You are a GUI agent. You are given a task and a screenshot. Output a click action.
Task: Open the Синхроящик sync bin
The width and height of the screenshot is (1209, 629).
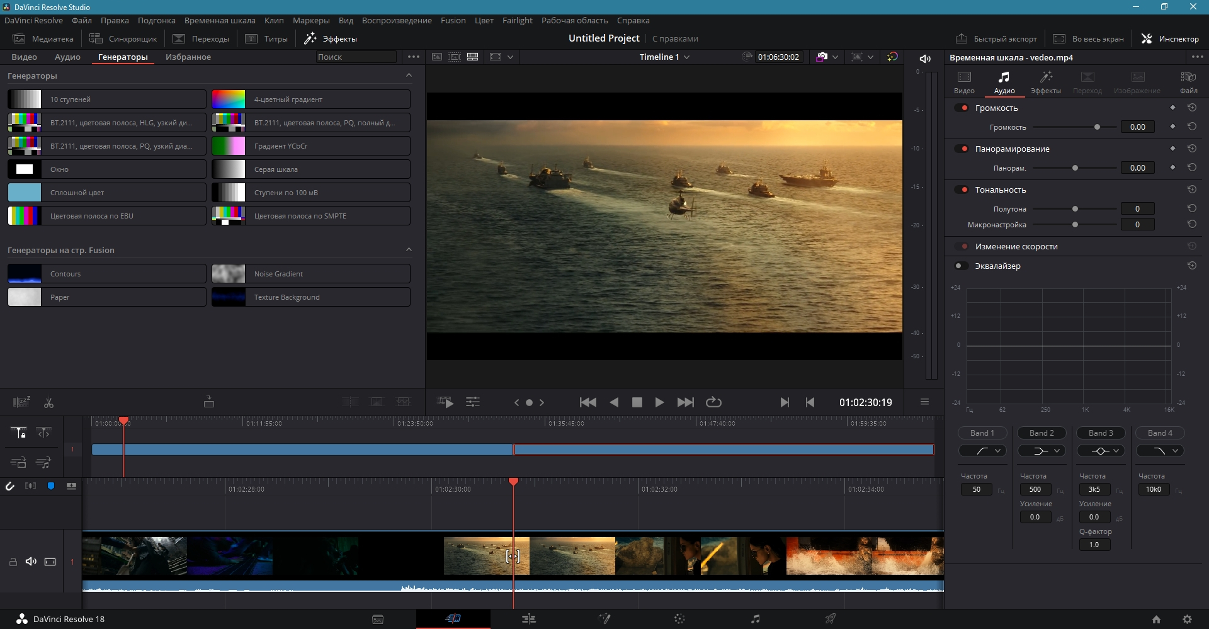point(123,38)
